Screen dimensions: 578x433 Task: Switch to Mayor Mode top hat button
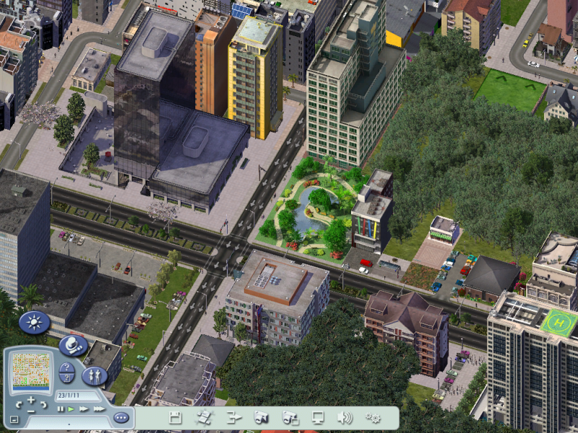73,346
